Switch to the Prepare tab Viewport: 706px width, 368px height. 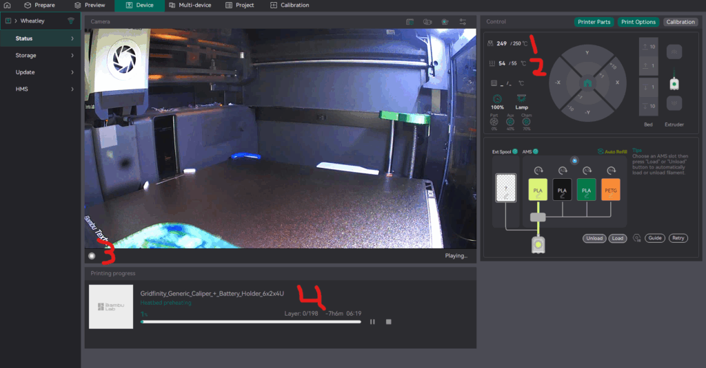[39, 5]
